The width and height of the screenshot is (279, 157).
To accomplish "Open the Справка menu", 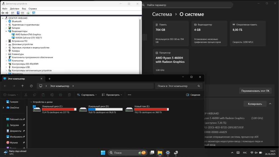I will coord(33,9).
